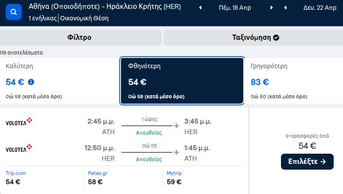
Task: Click the return flight airplane icon
Action: click(x=176, y=152)
